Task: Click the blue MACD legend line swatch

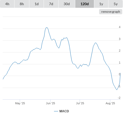Action: [x=56, y=111]
